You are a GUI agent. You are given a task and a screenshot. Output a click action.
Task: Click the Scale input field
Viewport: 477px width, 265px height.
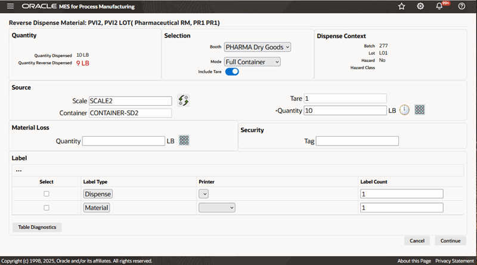pos(130,101)
